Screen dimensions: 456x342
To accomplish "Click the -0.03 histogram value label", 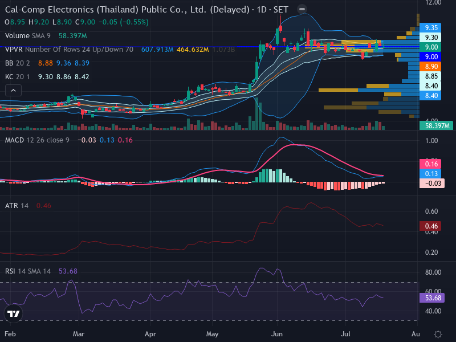I will pyautogui.click(x=432, y=183).
